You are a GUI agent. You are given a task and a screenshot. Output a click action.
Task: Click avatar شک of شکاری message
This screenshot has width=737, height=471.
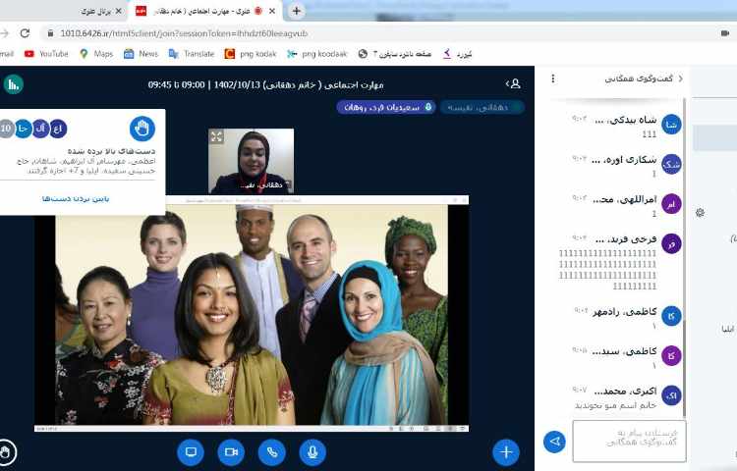click(671, 164)
